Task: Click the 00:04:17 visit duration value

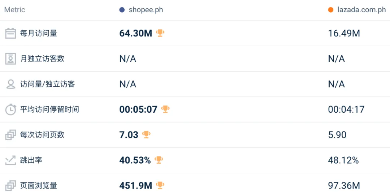Action: pyautogui.click(x=346, y=109)
